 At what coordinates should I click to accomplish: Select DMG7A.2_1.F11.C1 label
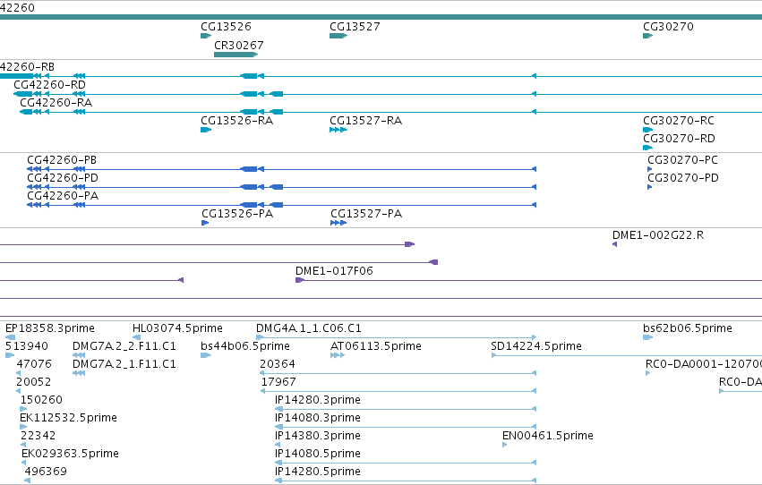tap(124, 364)
